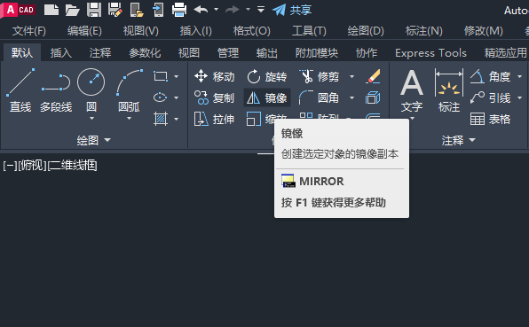Screen dimensions: 529x327
Task: Open the undo history dropdown arrow
Action: click(217, 10)
